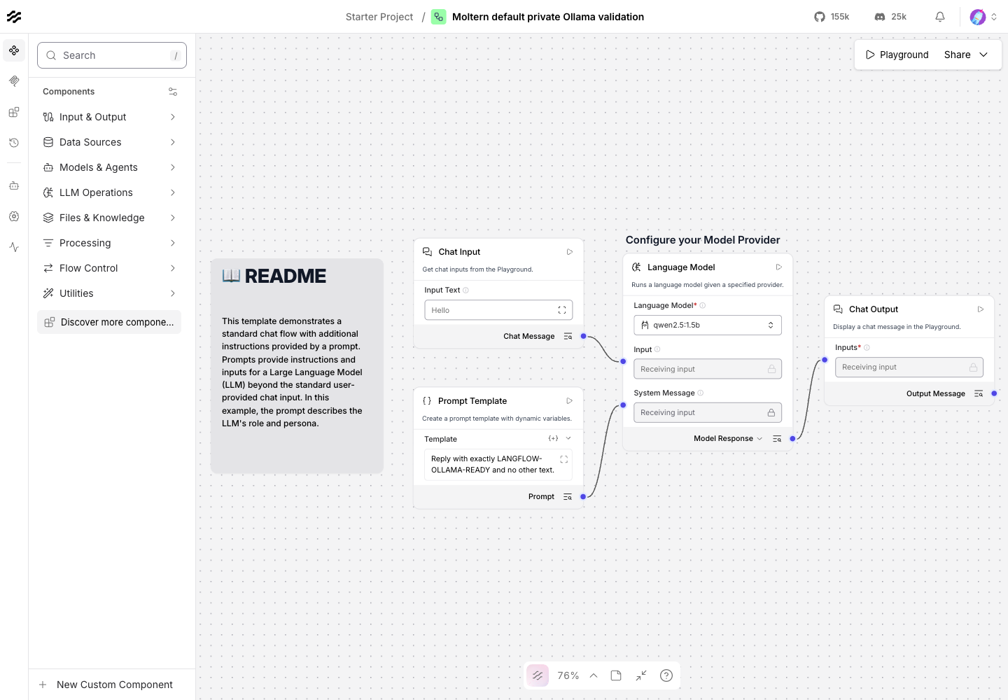This screenshot has width=1008, height=700.
Task: Run the Chat Input node
Action: point(570,252)
